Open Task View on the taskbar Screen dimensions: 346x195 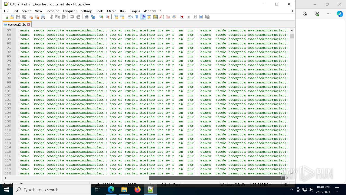click(x=97, y=190)
